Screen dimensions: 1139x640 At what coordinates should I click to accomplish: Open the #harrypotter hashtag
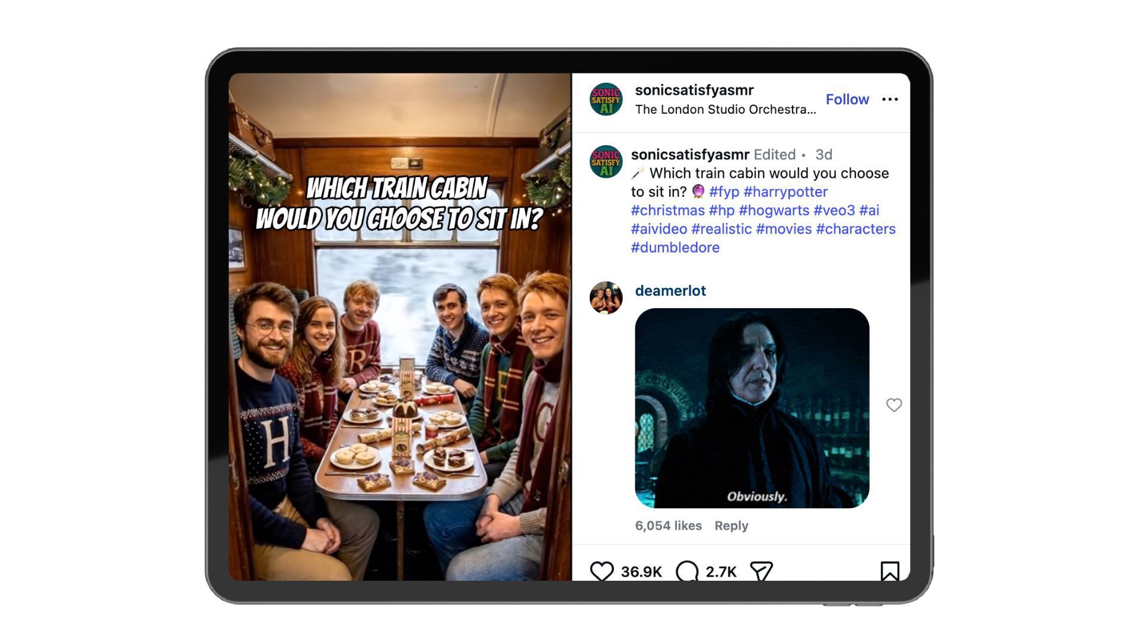(785, 192)
